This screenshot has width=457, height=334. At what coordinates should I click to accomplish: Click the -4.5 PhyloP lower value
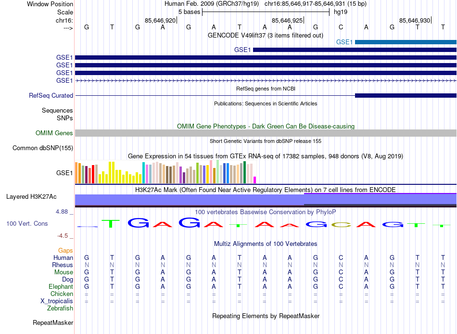[63, 236]
